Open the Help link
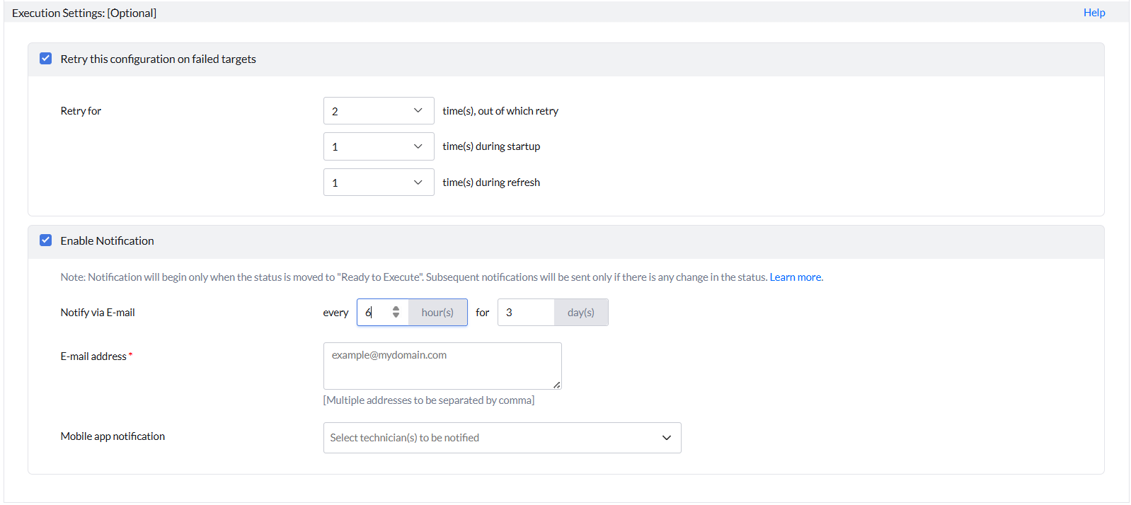The height and width of the screenshot is (505, 1131). [1093, 13]
